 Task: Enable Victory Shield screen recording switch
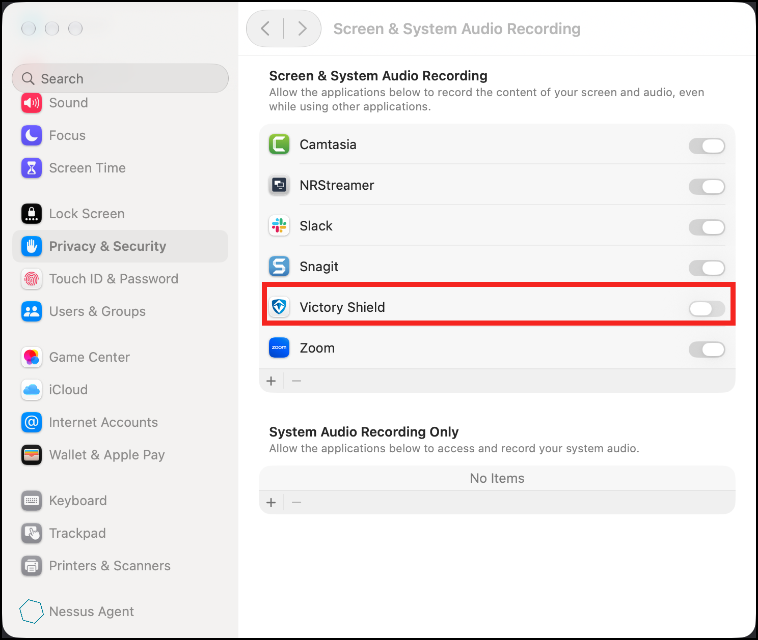pyautogui.click(x=707, y=309)
